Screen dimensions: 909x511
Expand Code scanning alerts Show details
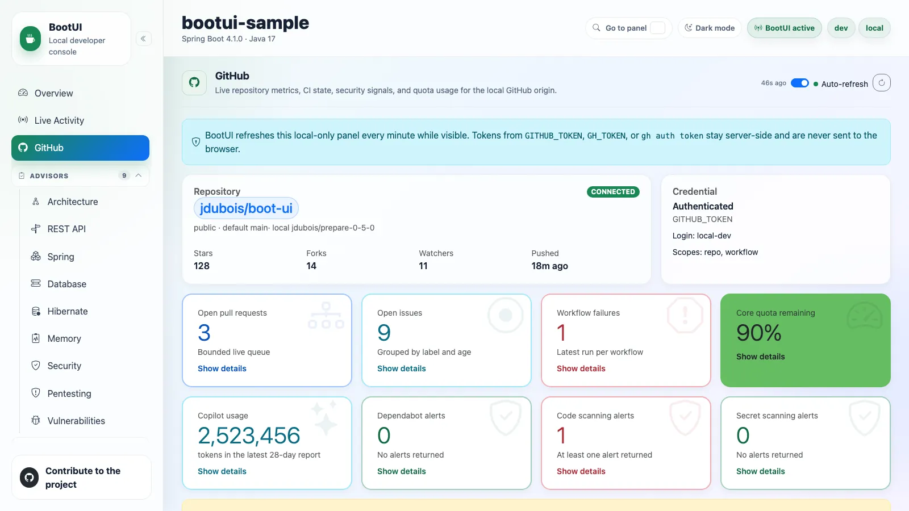click(x=581, y=471)
